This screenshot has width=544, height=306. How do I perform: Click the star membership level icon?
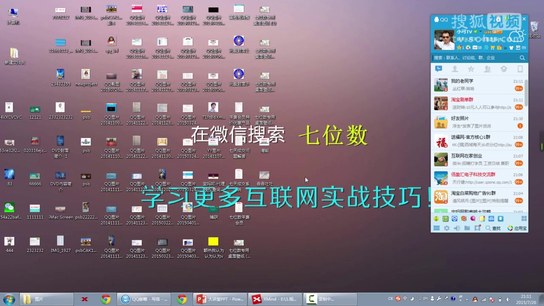pyautogui.click(x=459, y=48)
